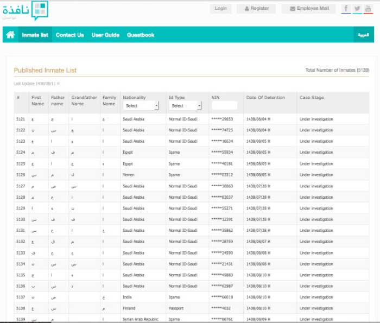Click Iqama id type in row 5124

coord(174,153)
